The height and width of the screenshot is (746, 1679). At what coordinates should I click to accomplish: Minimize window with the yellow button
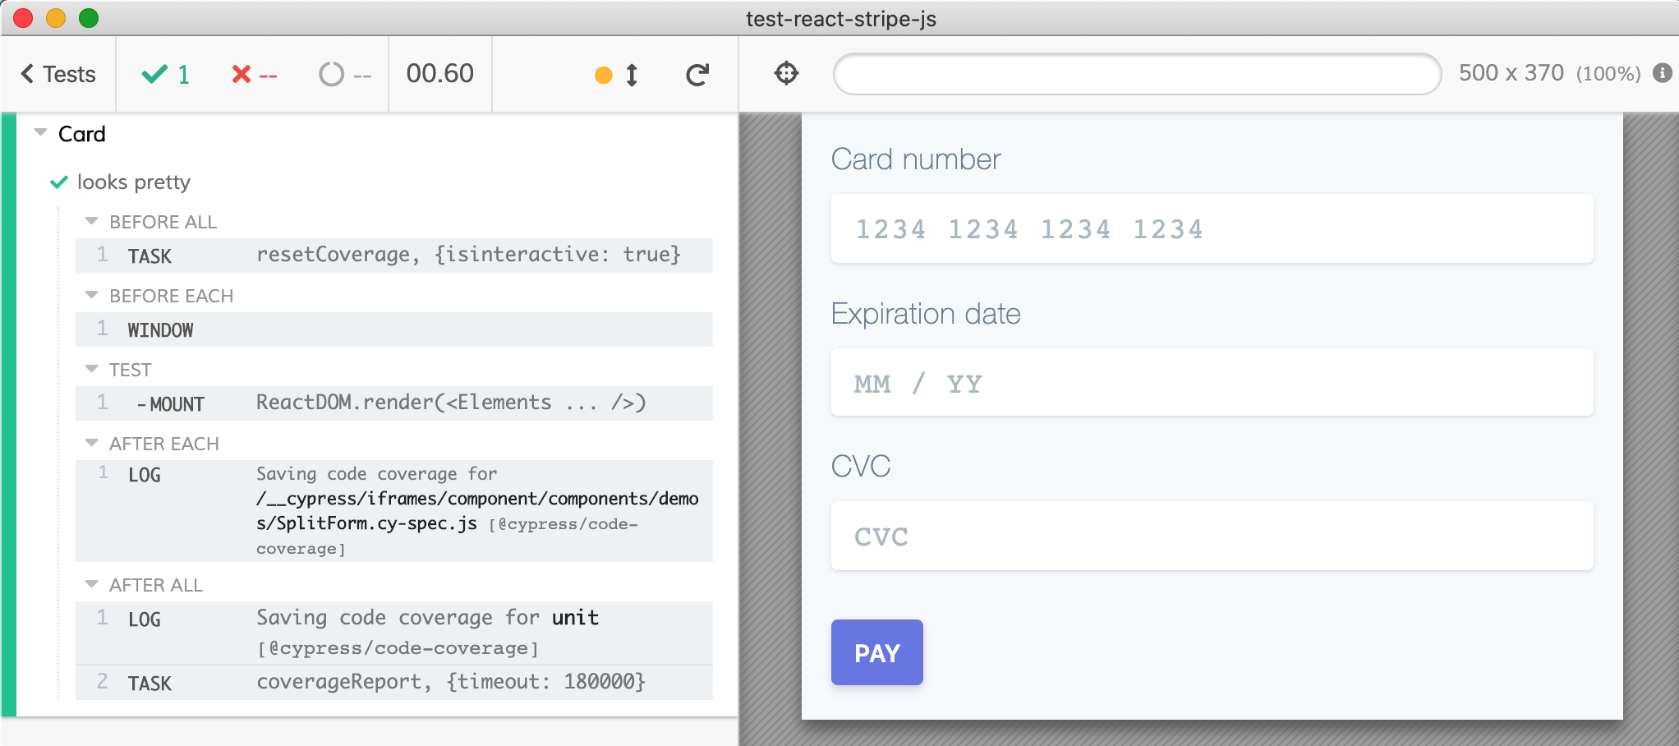(x=56, y=18)
